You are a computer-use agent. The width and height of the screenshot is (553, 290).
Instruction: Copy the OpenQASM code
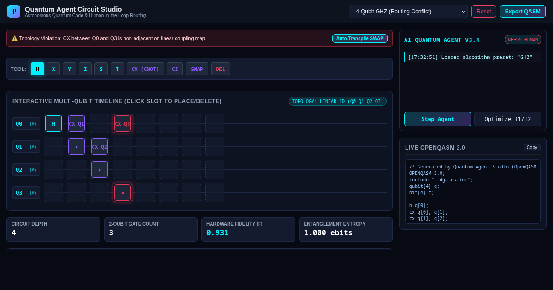[532, 147]
